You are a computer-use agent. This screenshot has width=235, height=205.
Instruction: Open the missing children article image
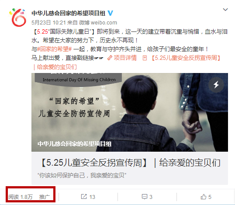pyautogui.click(x=130, y=112)
